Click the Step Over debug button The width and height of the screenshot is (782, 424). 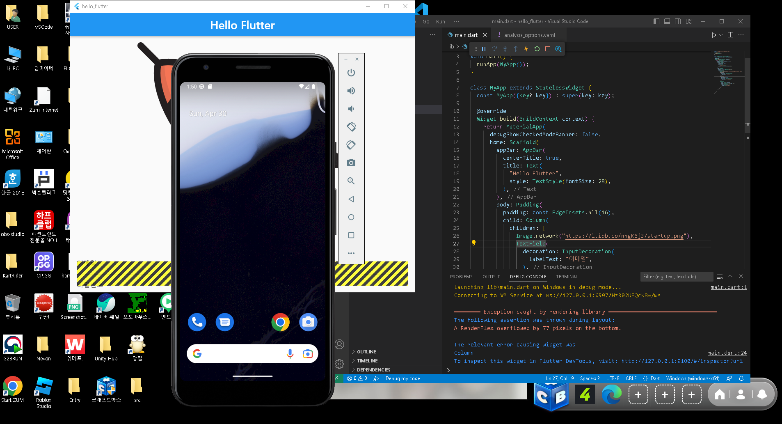tap(494, 49)
